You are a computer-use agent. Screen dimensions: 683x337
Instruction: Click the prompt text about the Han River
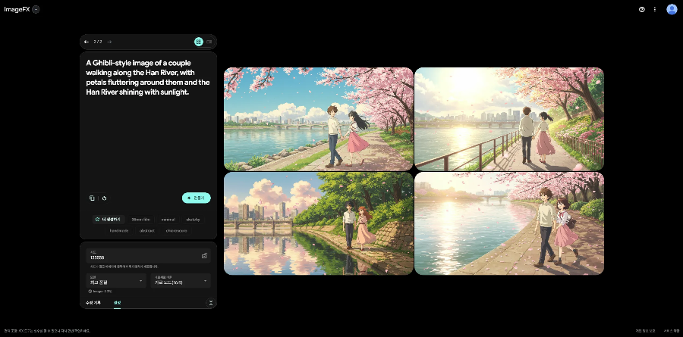pos(148,77)
